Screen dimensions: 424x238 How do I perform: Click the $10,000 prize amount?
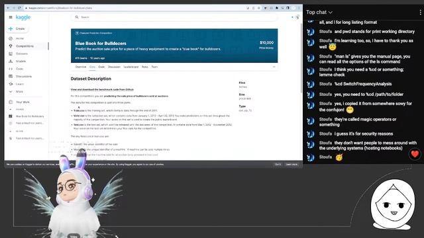pyautogui.click(x=266, y=42)
